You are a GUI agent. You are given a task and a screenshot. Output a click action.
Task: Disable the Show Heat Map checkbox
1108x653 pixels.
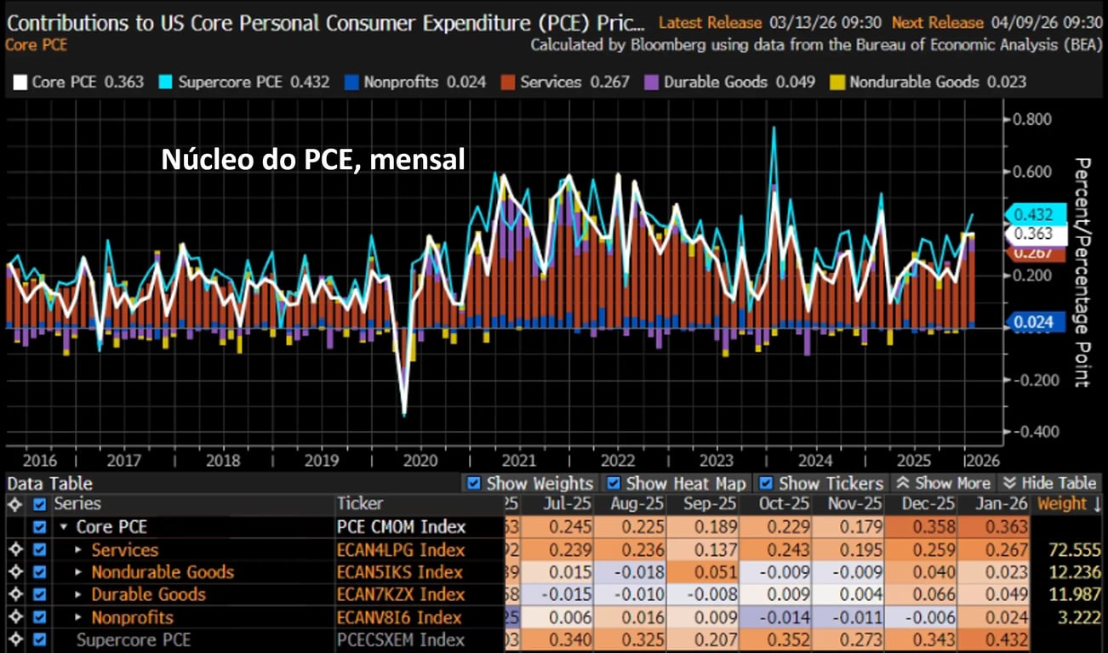613,483
